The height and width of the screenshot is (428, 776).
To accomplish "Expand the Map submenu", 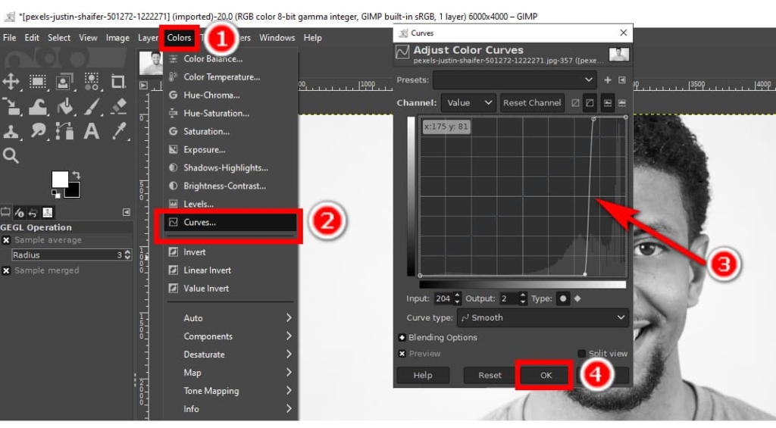I will click(230, 373).
